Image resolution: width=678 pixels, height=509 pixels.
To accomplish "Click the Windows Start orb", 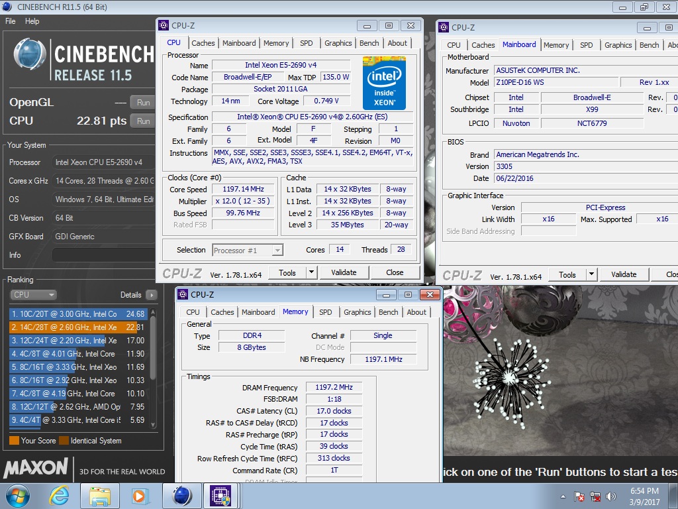I will point(18,496).
